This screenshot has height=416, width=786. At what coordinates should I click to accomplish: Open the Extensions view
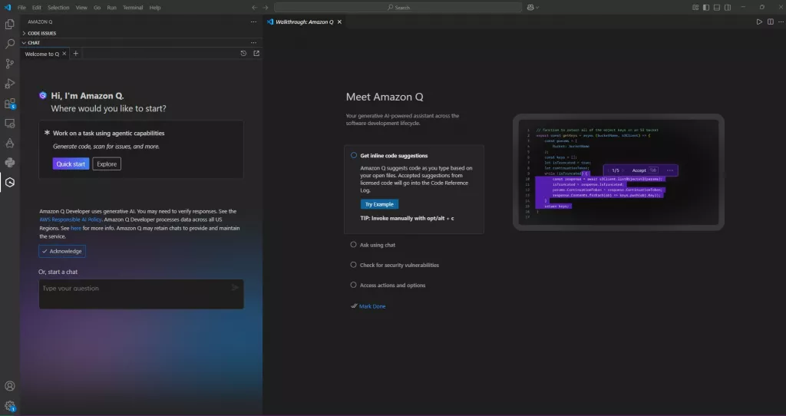(10, 104)
